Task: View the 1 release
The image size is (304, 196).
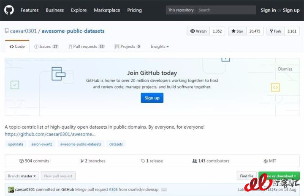Action: click(152, 161)
